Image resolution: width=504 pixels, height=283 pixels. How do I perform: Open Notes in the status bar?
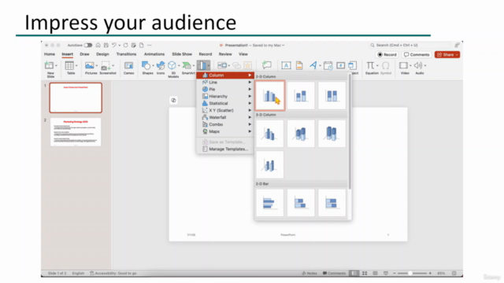309,274
